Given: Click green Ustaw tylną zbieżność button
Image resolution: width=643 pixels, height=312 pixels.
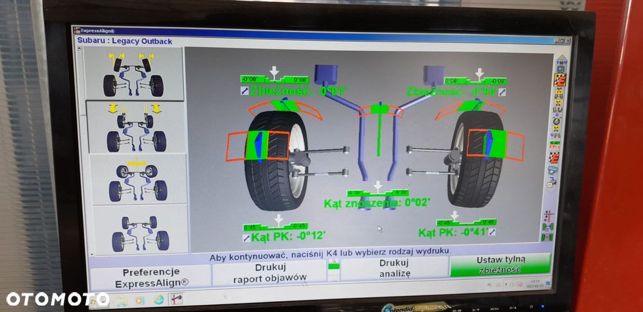Looking at the screenshot, I should 500,264.
